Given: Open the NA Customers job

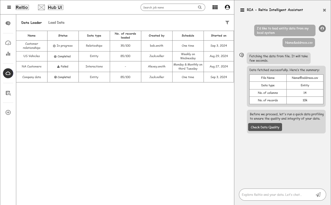Looking at the screenshot, I should [32, 66].
